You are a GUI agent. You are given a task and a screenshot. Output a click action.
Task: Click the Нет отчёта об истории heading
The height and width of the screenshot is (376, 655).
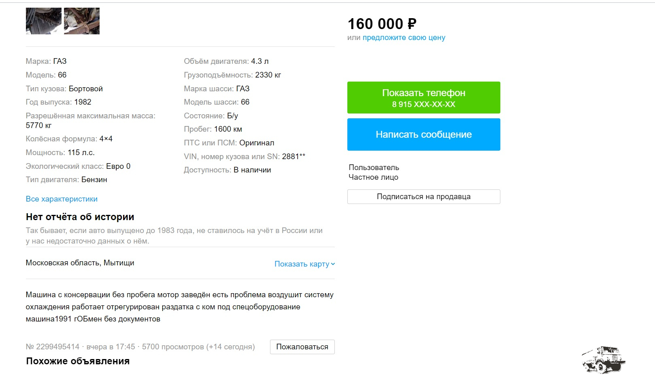point(80,217)
